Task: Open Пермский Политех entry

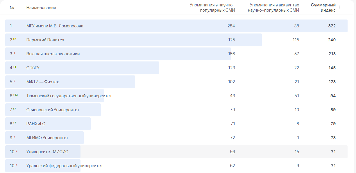Action: pyautogui.click(x=45, y=40)
